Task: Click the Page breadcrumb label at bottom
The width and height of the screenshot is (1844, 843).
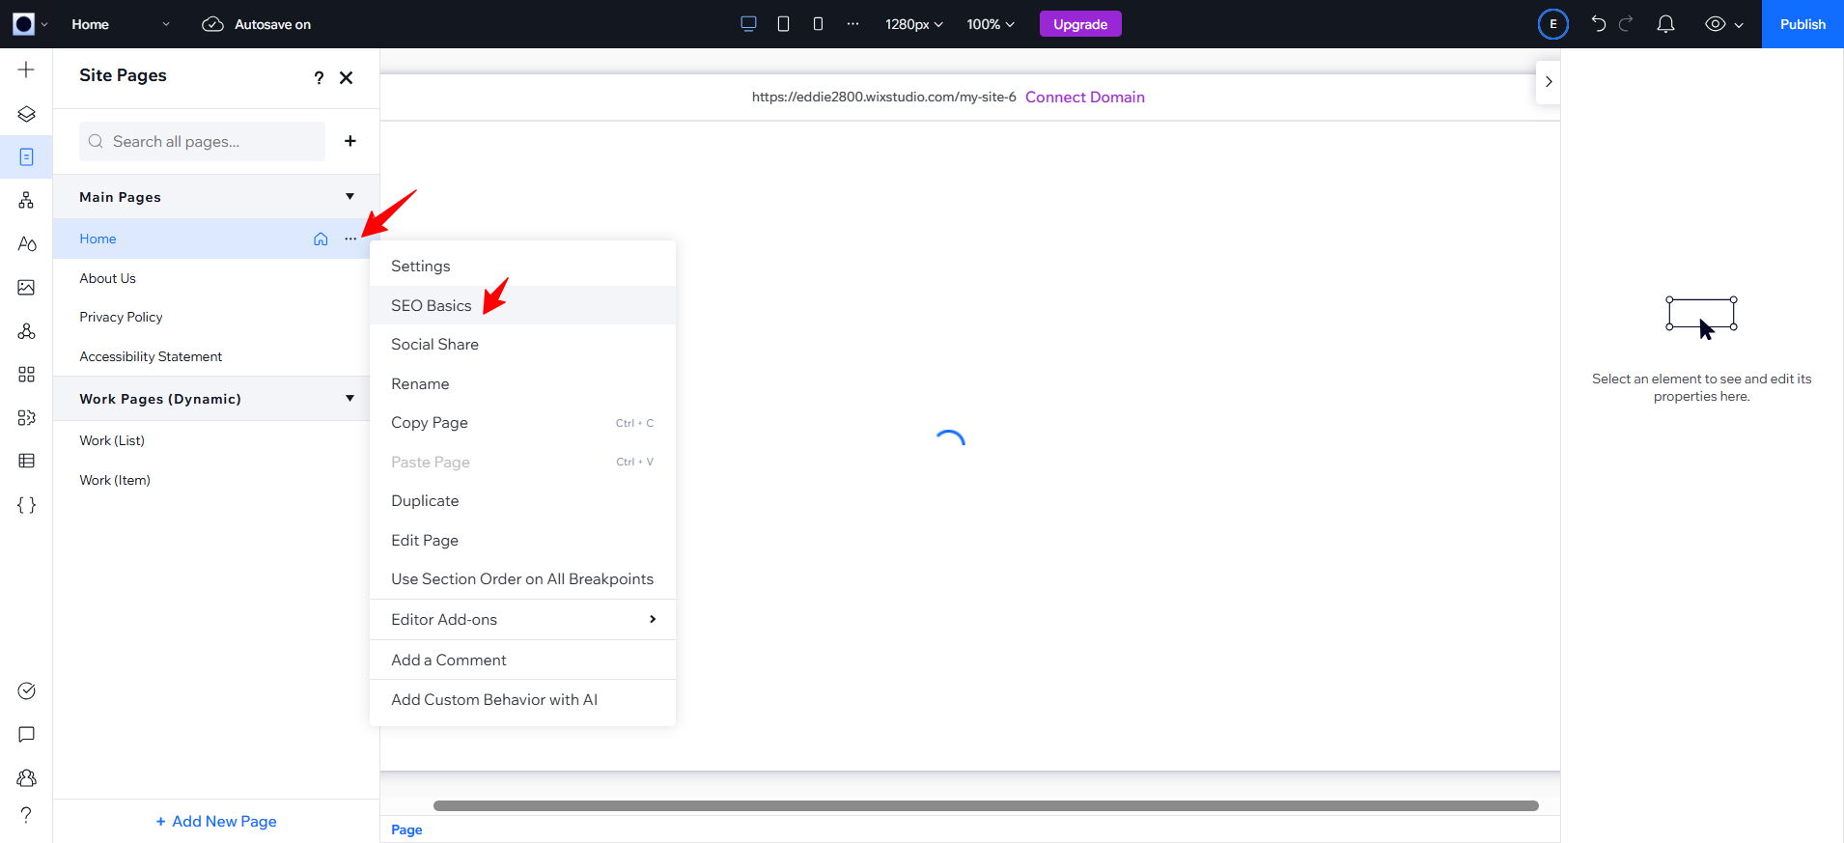Action: (x=406, y=829)
